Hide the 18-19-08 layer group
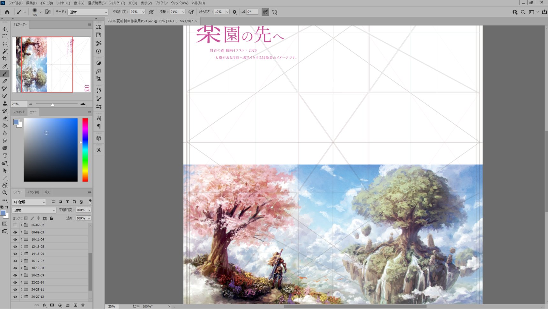The height and width of the screenshot is (309, 548). click(15, 268)
